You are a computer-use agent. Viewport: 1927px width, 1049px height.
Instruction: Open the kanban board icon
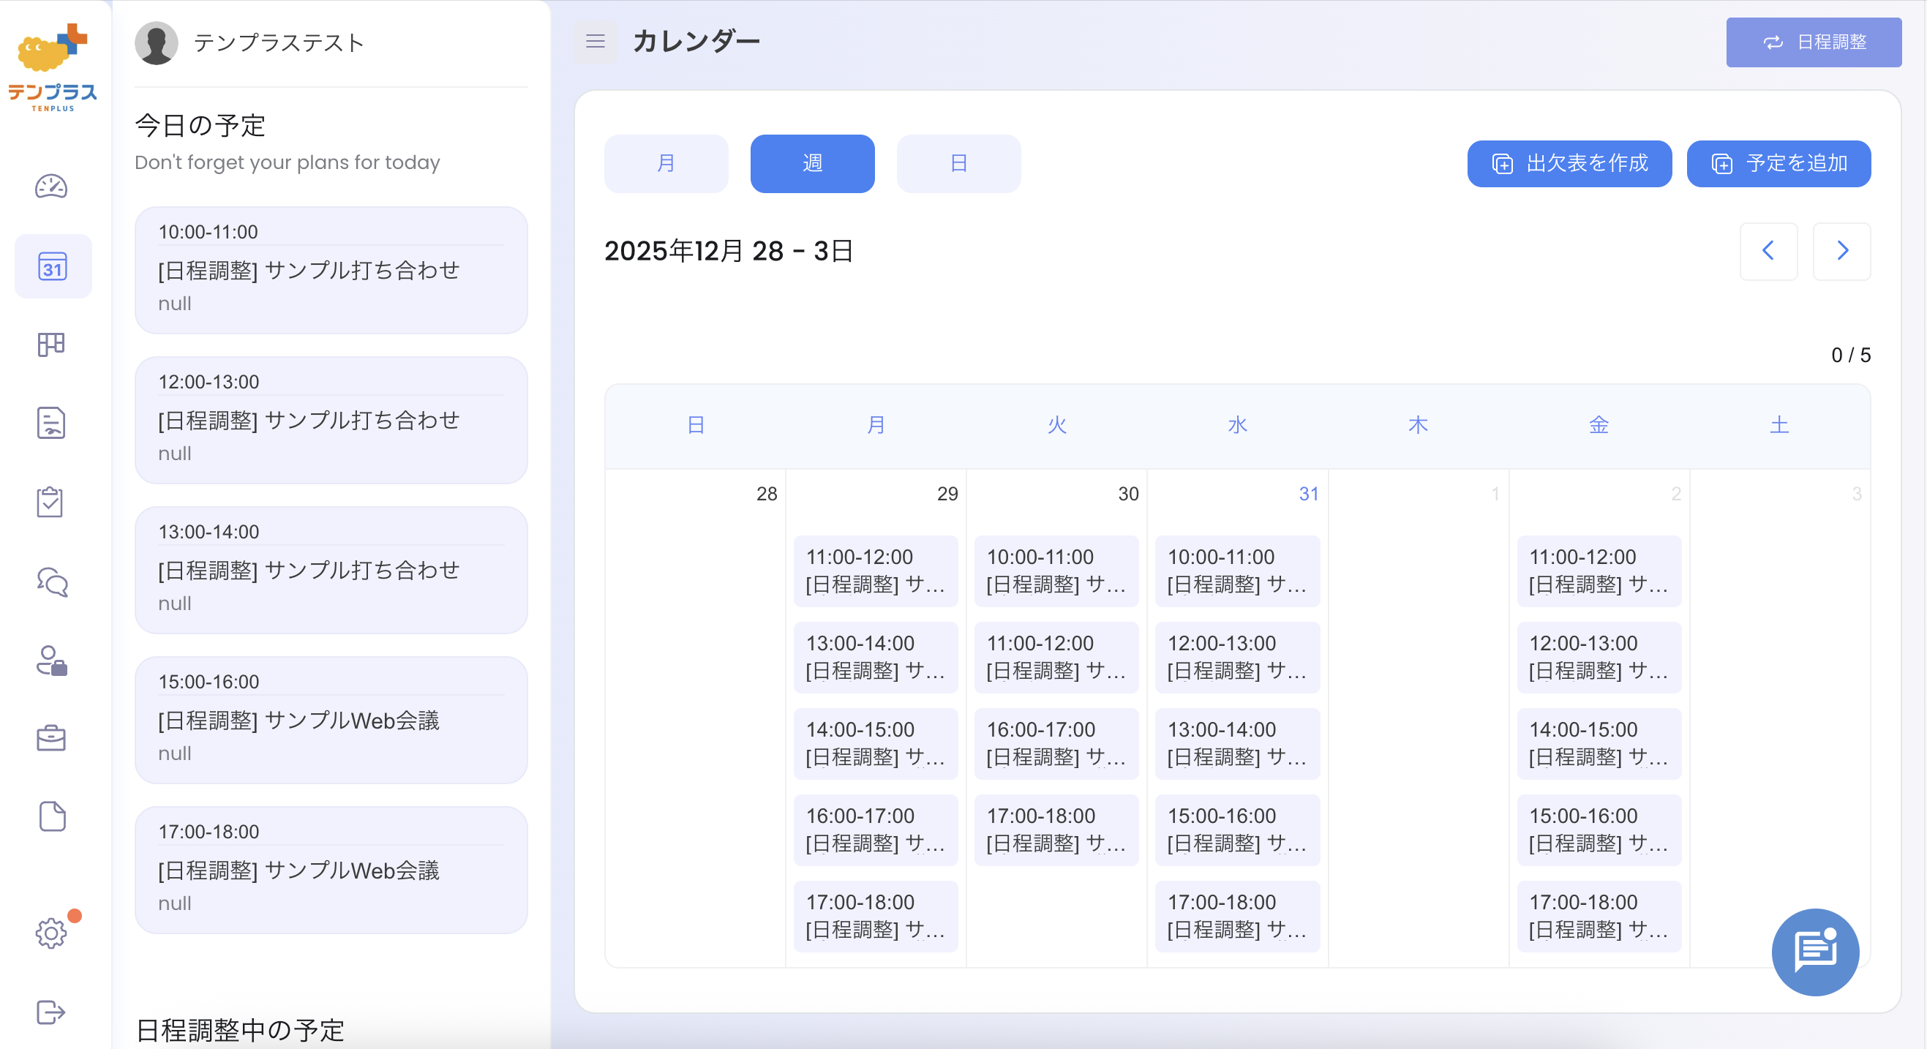[51, 344]
